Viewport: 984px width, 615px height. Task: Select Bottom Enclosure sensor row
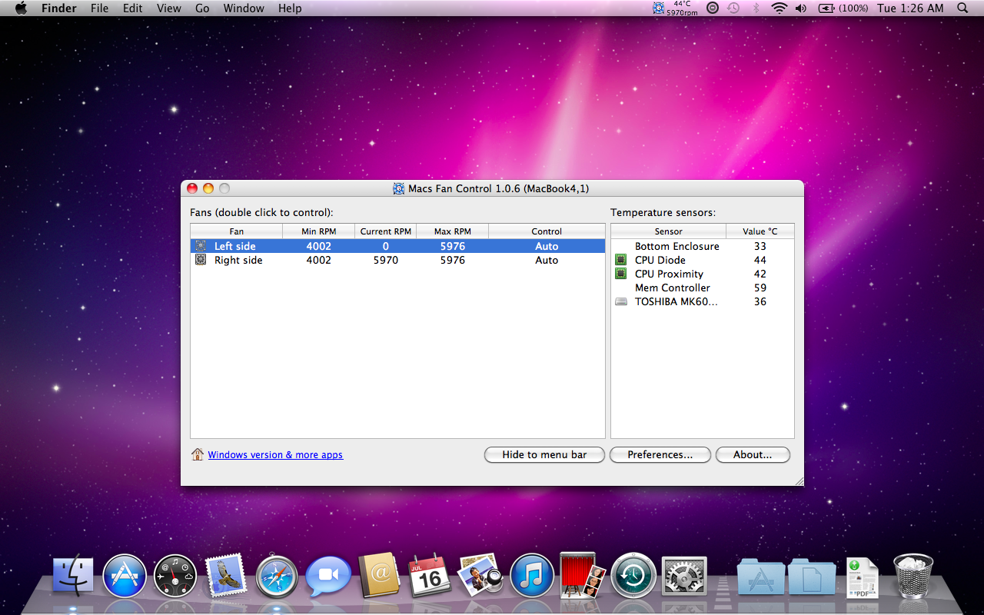tap(703, 246)
